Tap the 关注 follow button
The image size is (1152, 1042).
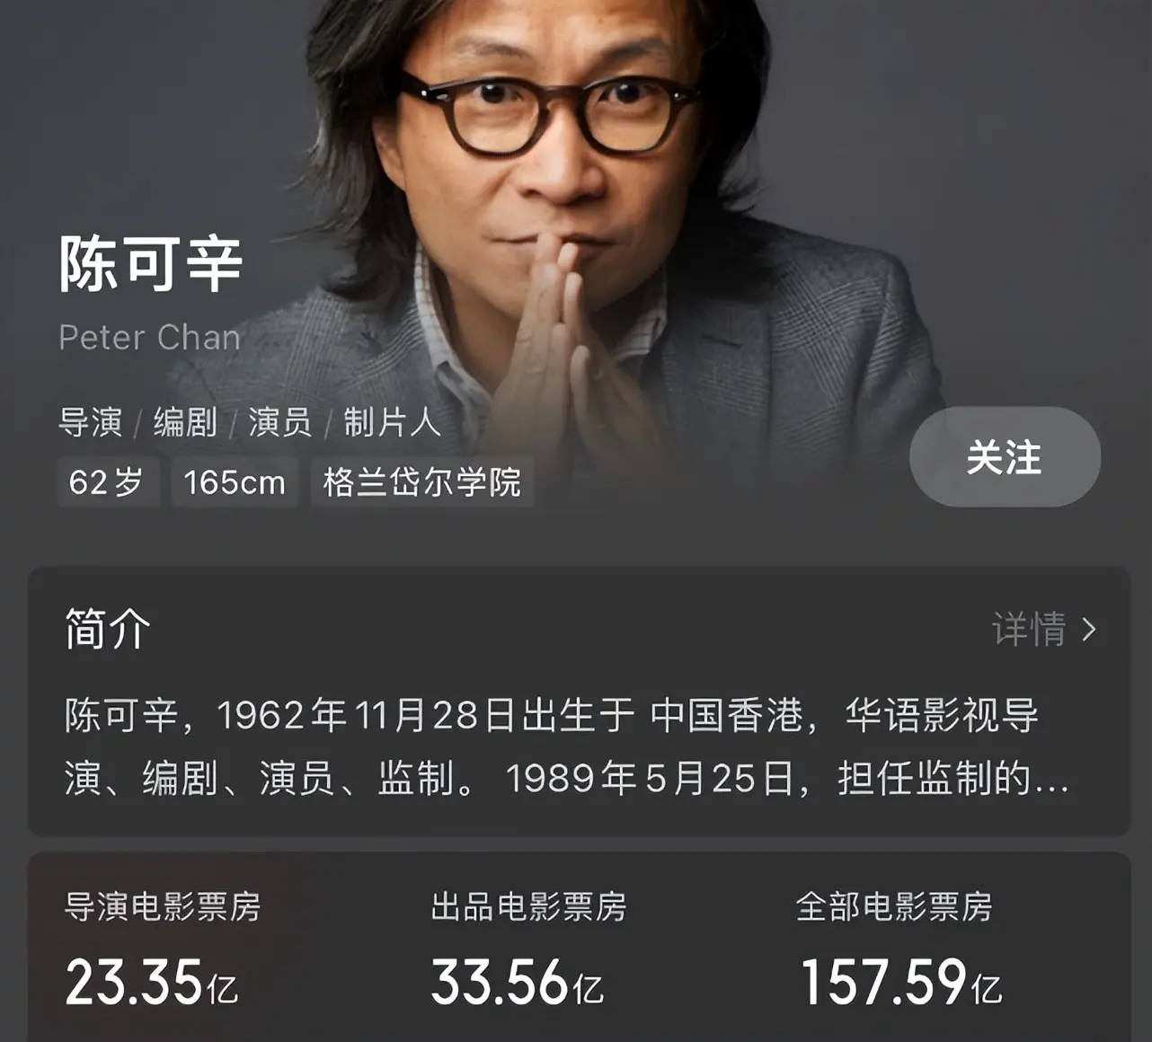pyautogui.click(x=1005, y=457)
